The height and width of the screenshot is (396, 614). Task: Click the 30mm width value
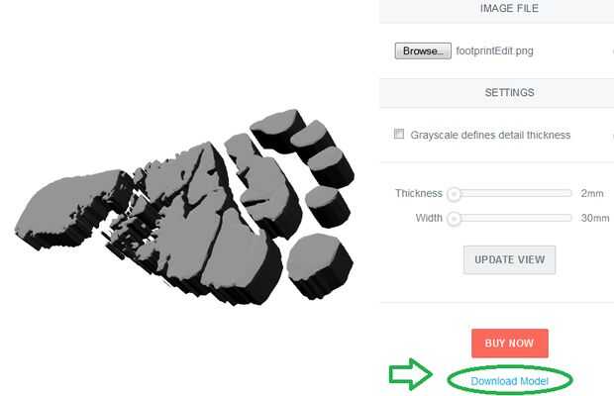pos(595,218)
